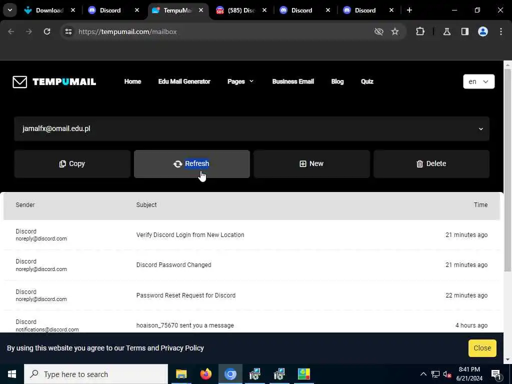Click the tracking-blocked eye icon
The image size is (512, 384).
click(379, 31)
